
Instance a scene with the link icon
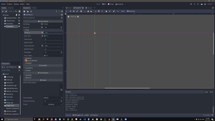click(x=6, y=11)
